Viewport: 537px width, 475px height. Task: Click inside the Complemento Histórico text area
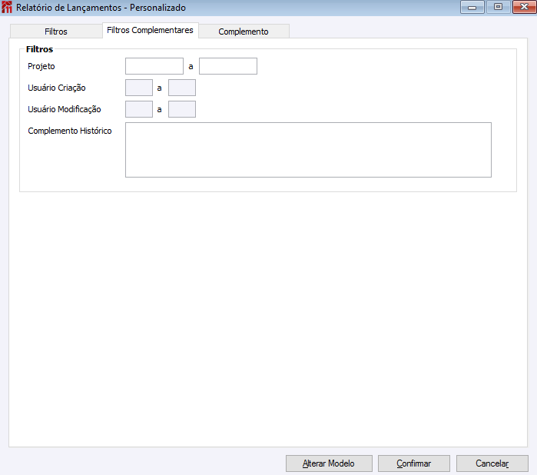pyautogui.click(x=308, y=150)
